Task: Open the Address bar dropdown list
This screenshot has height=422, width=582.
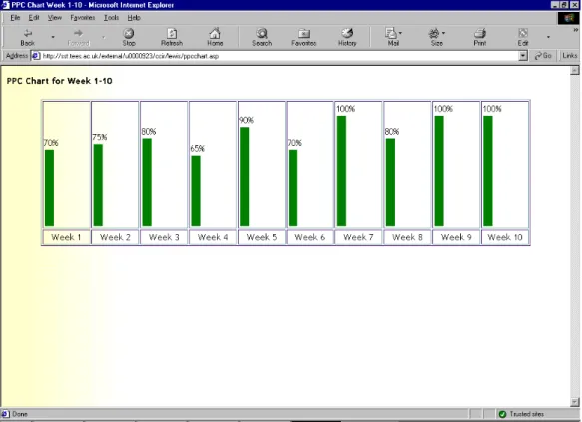Action: tap(523, 56)
